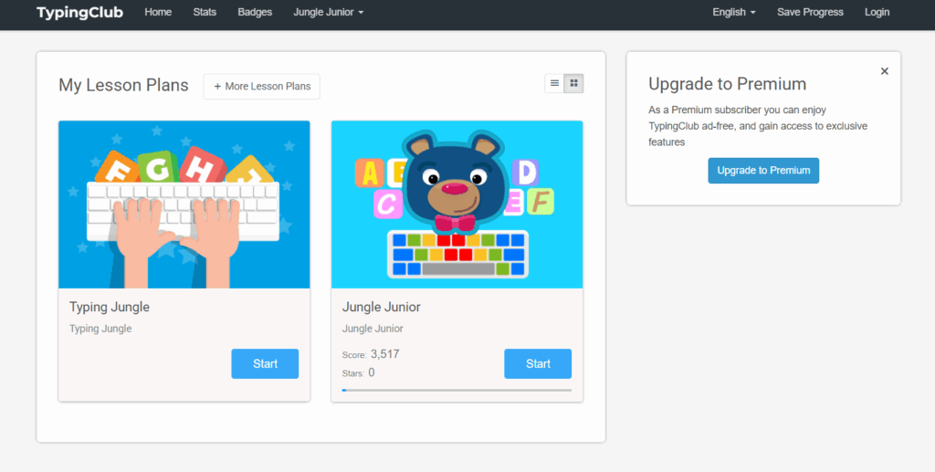
Task: Click the gray Jungle Junior subtitle
Action: pyautogui.click(x=373, y=329)
